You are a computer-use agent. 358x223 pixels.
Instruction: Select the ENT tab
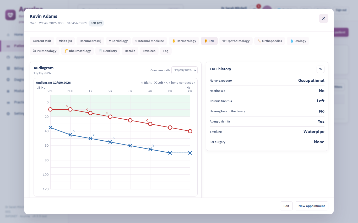pos(209,41)
